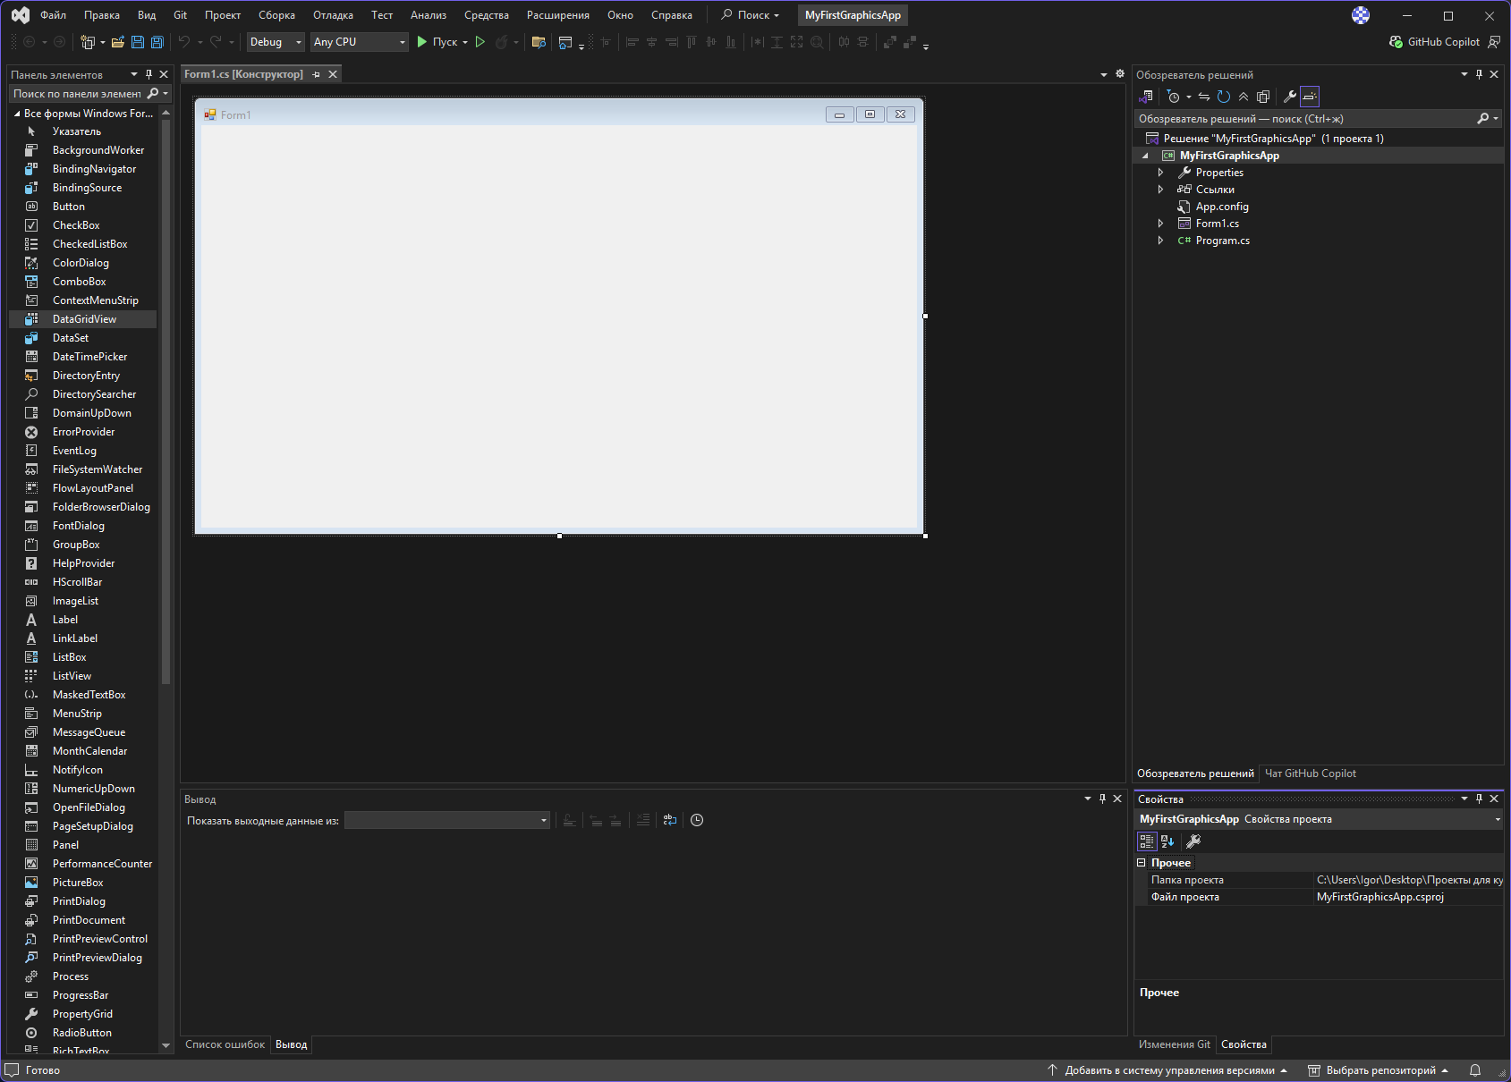Click the Поиск по панели элементов search field

click(79, 94)
